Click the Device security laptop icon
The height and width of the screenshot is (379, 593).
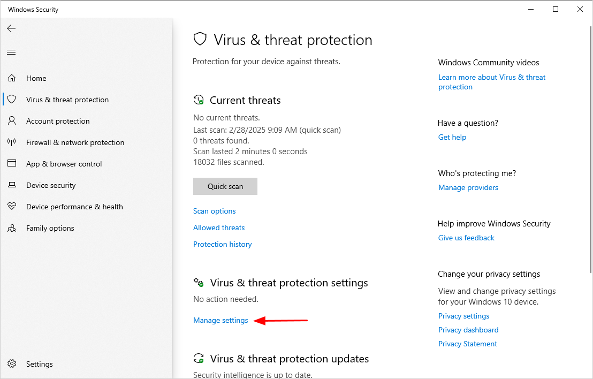pos(12,185)
